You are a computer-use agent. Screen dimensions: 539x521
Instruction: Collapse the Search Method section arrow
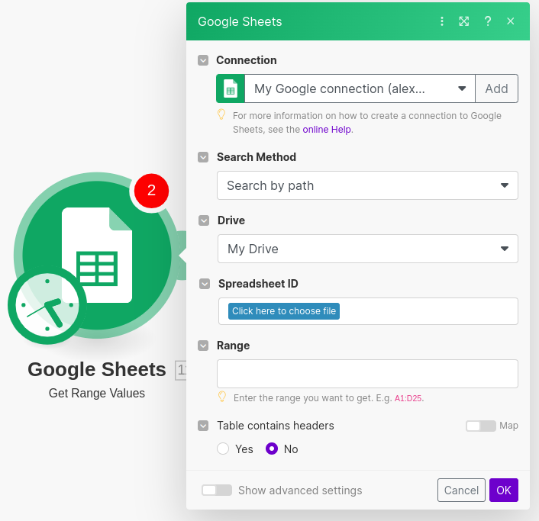[203, 157]
